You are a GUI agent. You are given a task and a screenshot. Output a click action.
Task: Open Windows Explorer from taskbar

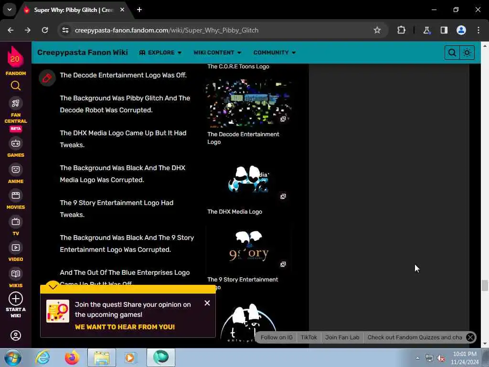[102, 357]
